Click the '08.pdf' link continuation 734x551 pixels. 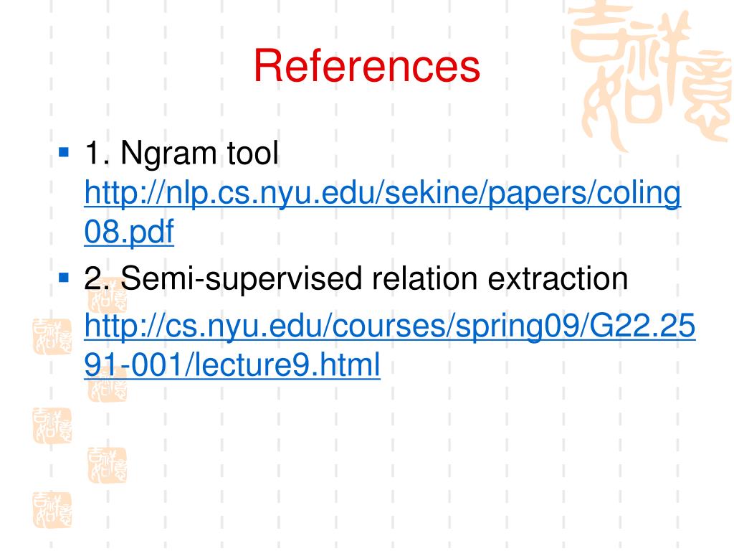(129, 232)
